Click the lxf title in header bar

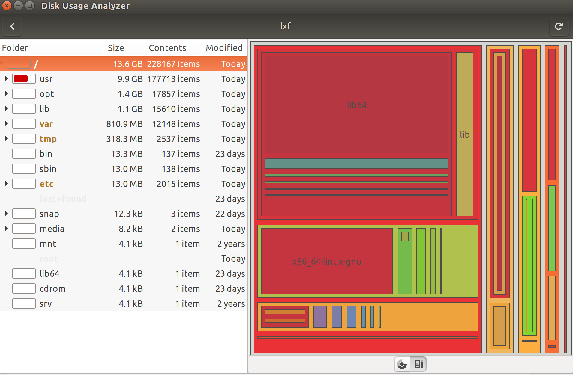(286, 26)
